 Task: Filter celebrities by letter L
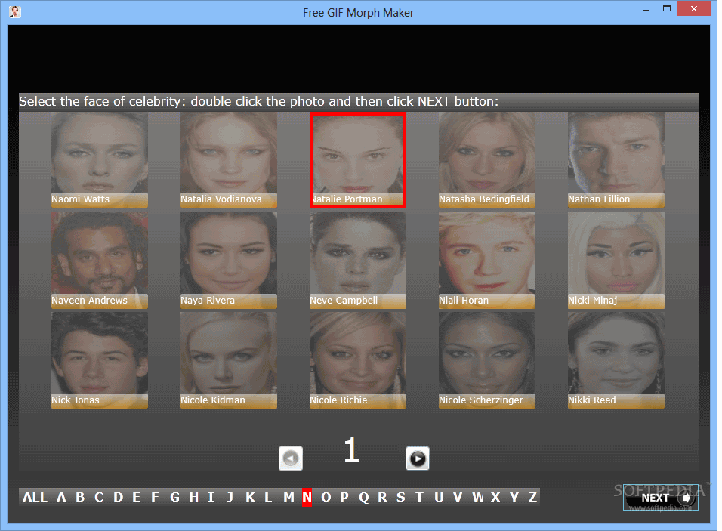(268, 497)
